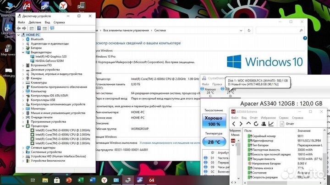Open Task View from the taskbar
Image resolution: width=330 pixels, height=185 pixels.
(x=33, y=180)
